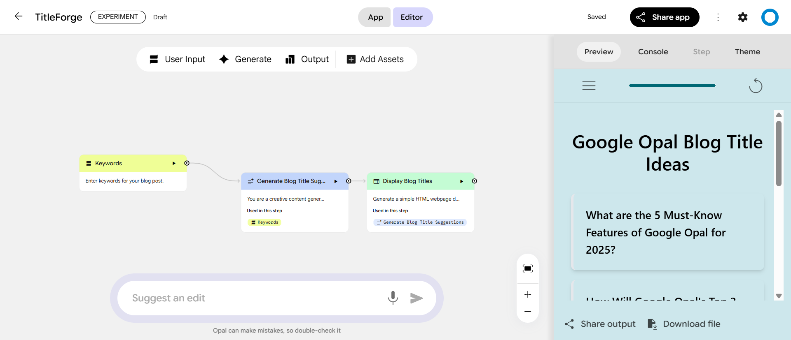This screenshot has height=340, width=791.
Task: Zoom in with the plus icon
Action: (527, 294)
